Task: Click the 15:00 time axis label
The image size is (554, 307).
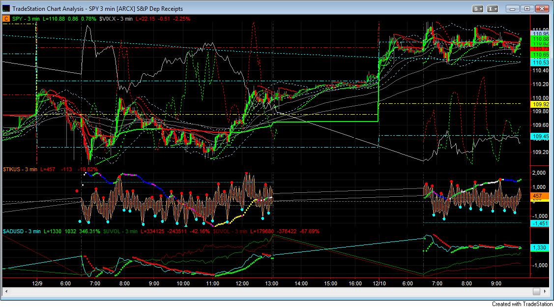Action: [330, 283]
